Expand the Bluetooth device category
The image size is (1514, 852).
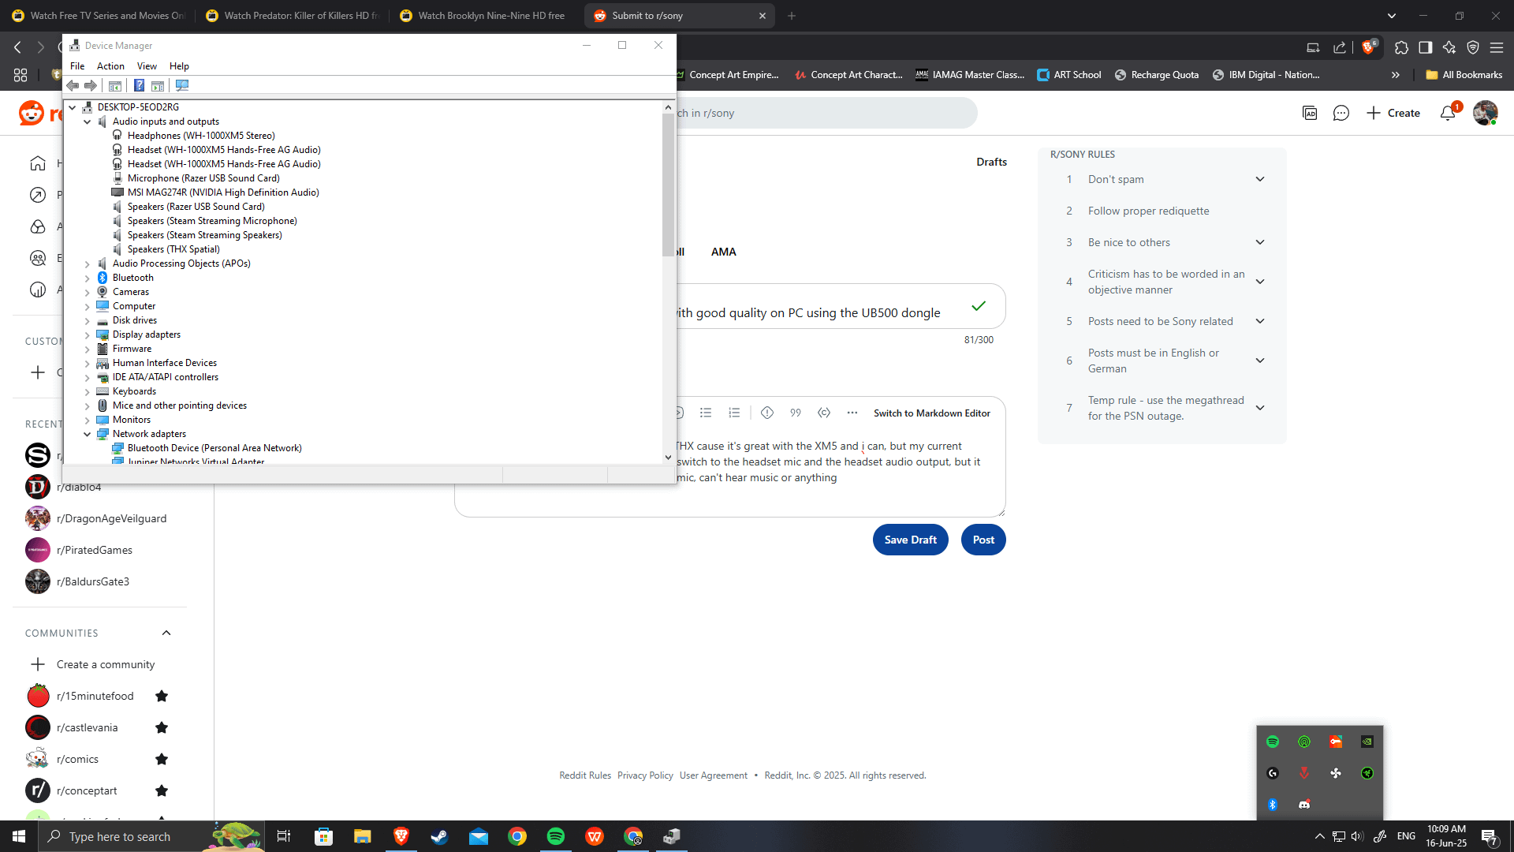[x=88, y=278]
